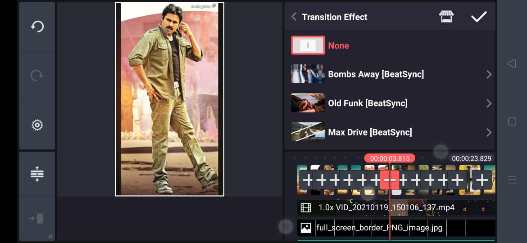
Task: Tap the Max Drive [BeatSync] thumbnail
Action: (x=308, y=132)
